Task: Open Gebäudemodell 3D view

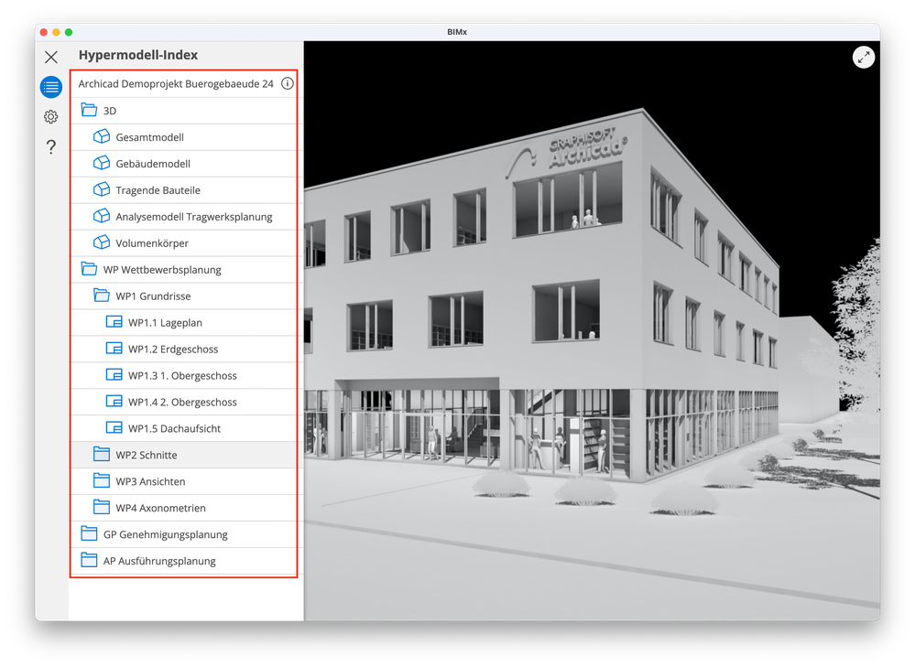Action: (x=153, y=164)
